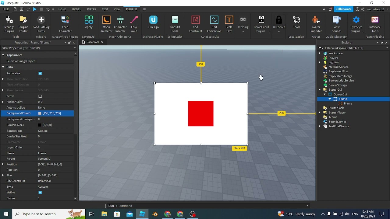Enable the Active property checkbox

(40, 96)
